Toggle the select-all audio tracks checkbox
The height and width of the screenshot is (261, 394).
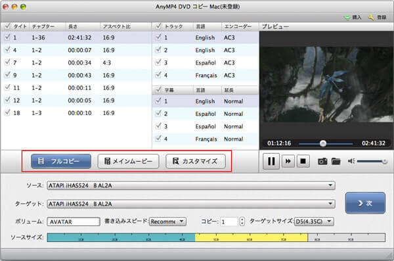(158, 26)
